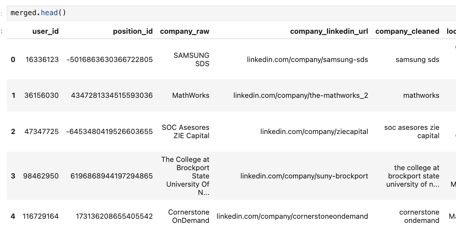Click the cornerstone ondemand cleaned cell
Image resolution: width=456 pixels, height=237 pixels.
point(419,216)
